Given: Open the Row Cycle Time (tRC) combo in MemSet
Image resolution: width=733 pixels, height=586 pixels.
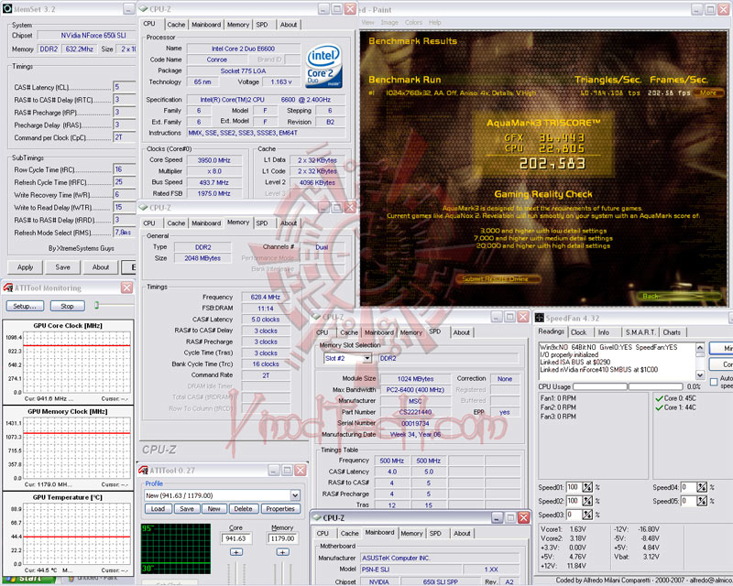Looking at the screenshot, I should 125,169.
